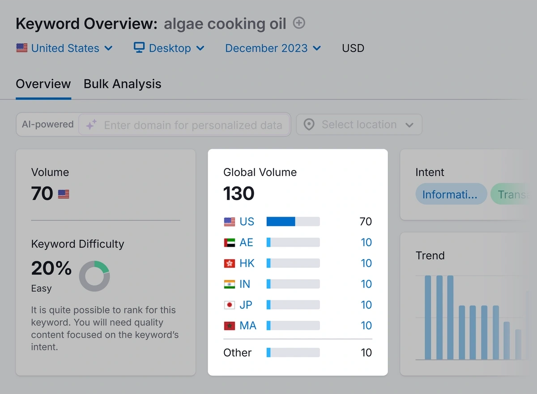Click the Keyword Difficulty donut chart
This screenshot has width=537, height=394.
(x=94, y=276)
